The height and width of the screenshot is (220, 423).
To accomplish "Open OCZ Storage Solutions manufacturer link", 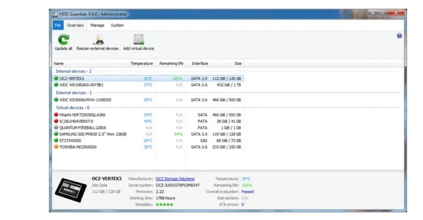I will coord(175,179).
